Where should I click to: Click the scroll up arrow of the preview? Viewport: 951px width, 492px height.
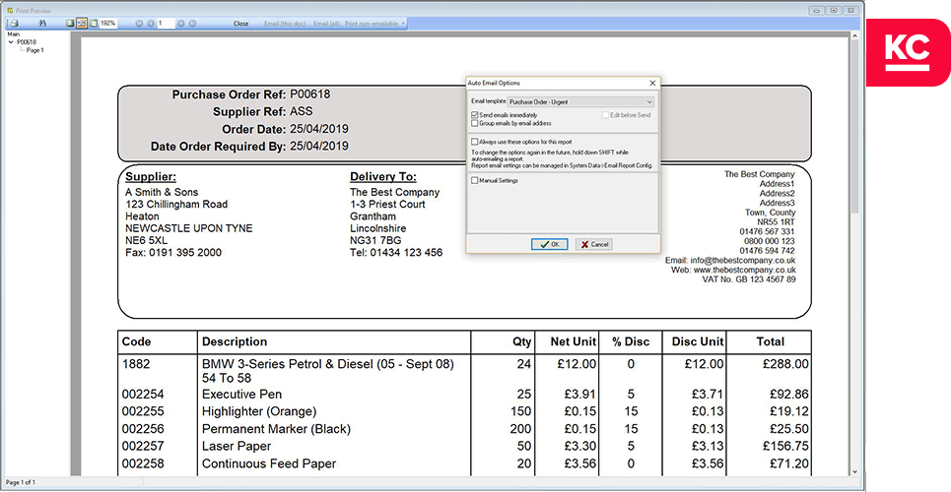[x=854, y=36]
